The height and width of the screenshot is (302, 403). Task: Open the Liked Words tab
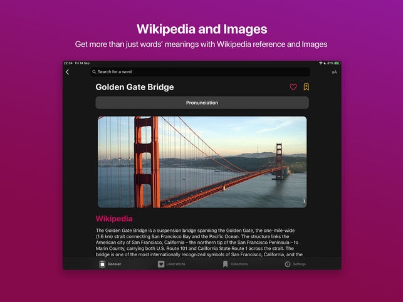(172, 264)
